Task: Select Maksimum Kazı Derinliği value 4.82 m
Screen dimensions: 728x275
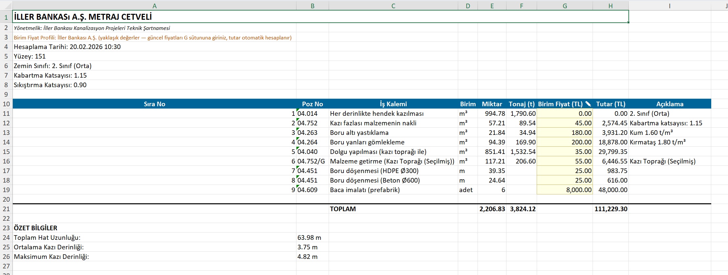Action: [312, 257]
